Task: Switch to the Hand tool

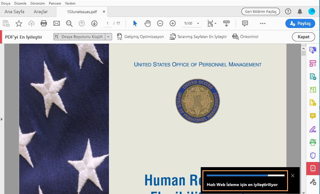Action: [148, 23]
